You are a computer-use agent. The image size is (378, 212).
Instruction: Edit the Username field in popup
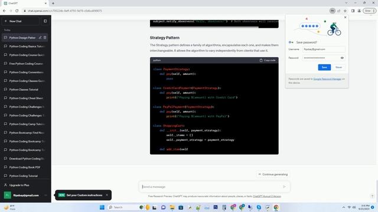pos(324,49)
